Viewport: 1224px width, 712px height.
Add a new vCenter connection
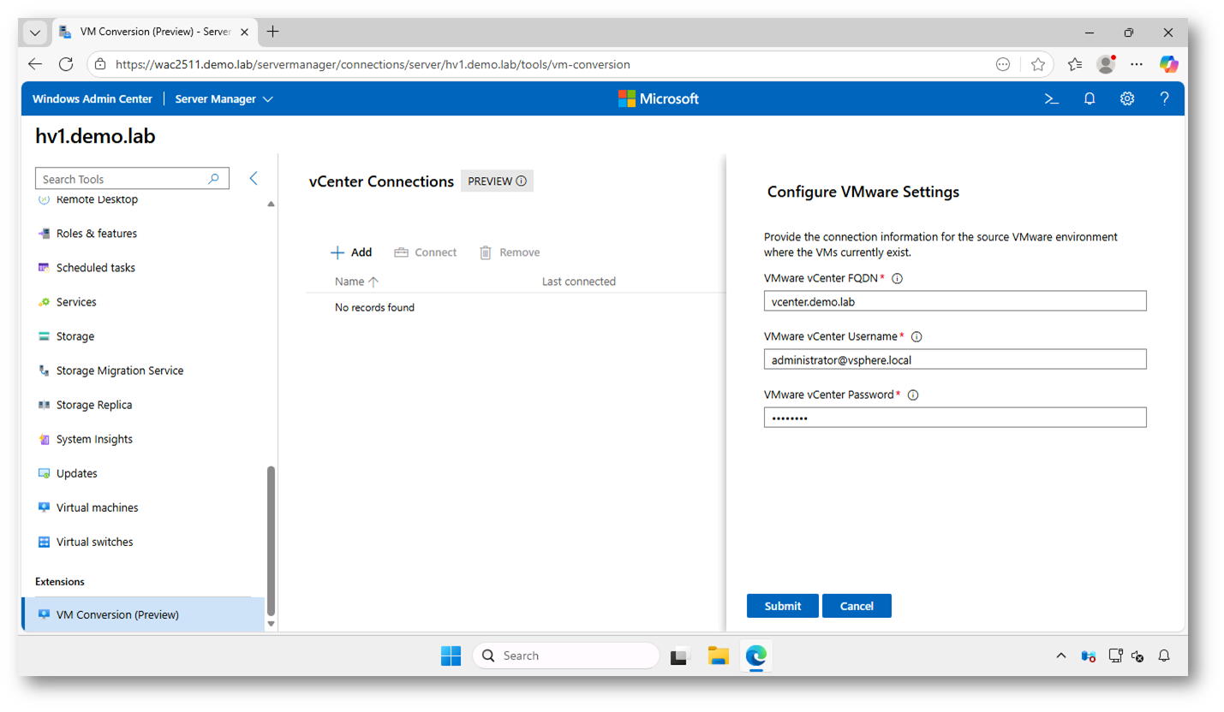pos(351,252)
